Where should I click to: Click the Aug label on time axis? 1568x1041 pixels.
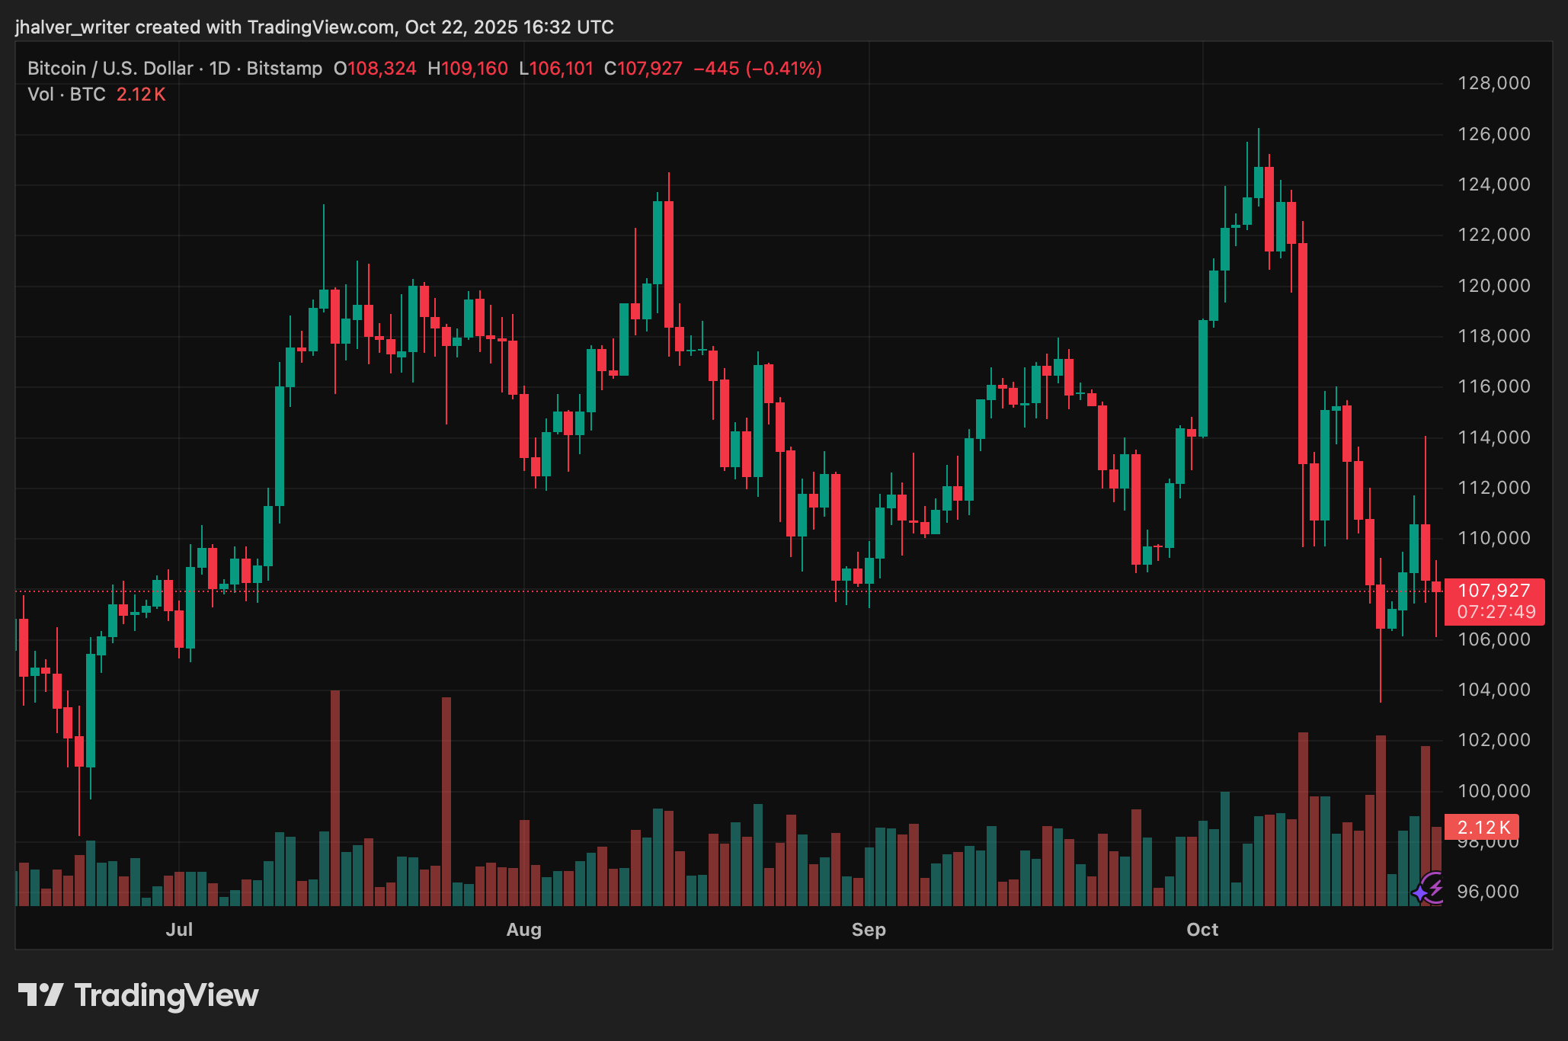point(524,930)
